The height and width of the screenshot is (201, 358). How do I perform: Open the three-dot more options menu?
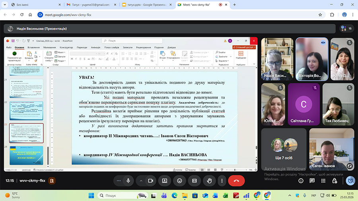(222, 180)
